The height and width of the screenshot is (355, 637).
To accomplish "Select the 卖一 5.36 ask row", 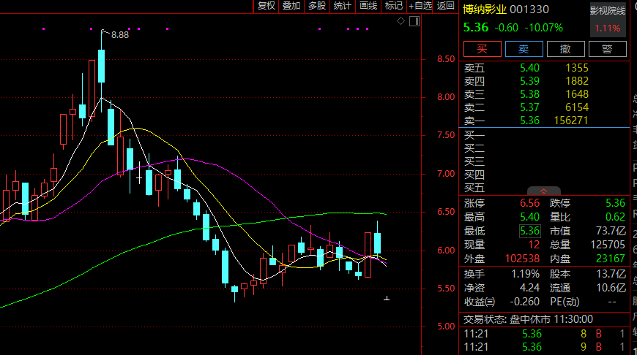I will 544,121.
